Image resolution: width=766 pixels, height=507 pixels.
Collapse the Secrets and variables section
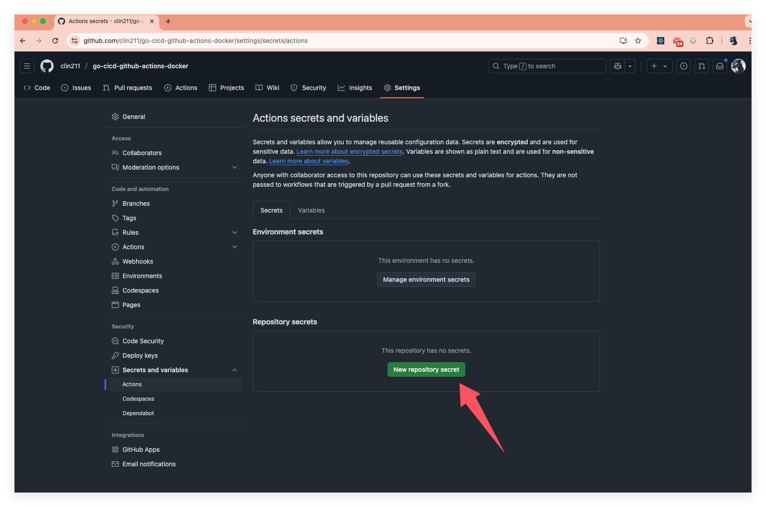tap(235, 370)
